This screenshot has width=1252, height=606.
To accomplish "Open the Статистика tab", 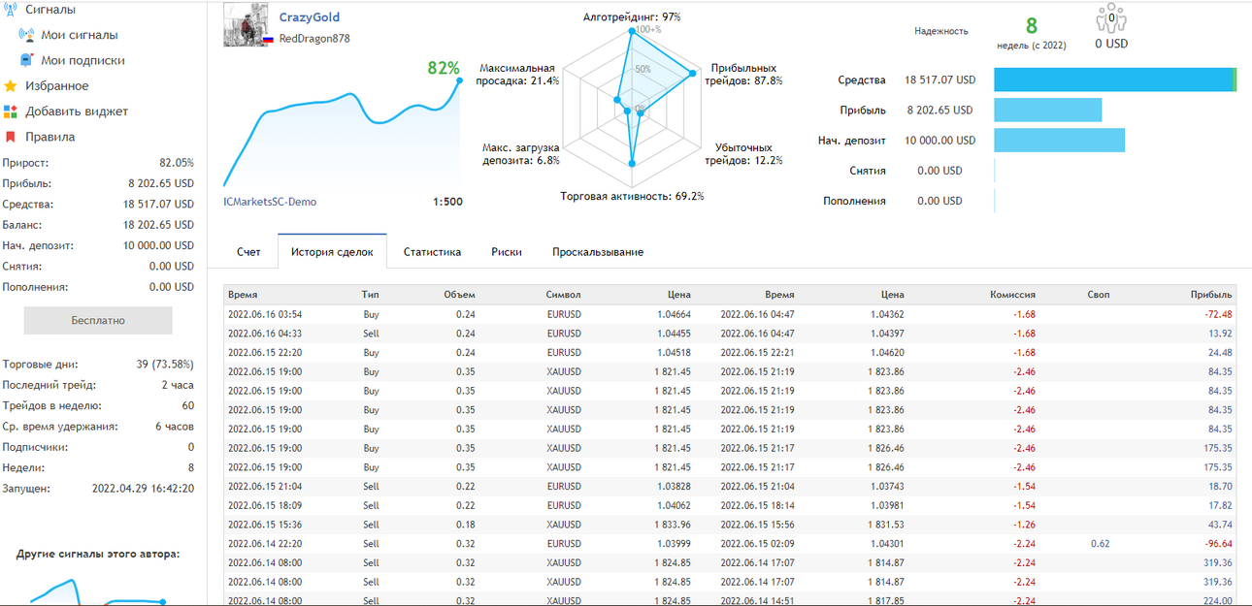I will [432, 252].
